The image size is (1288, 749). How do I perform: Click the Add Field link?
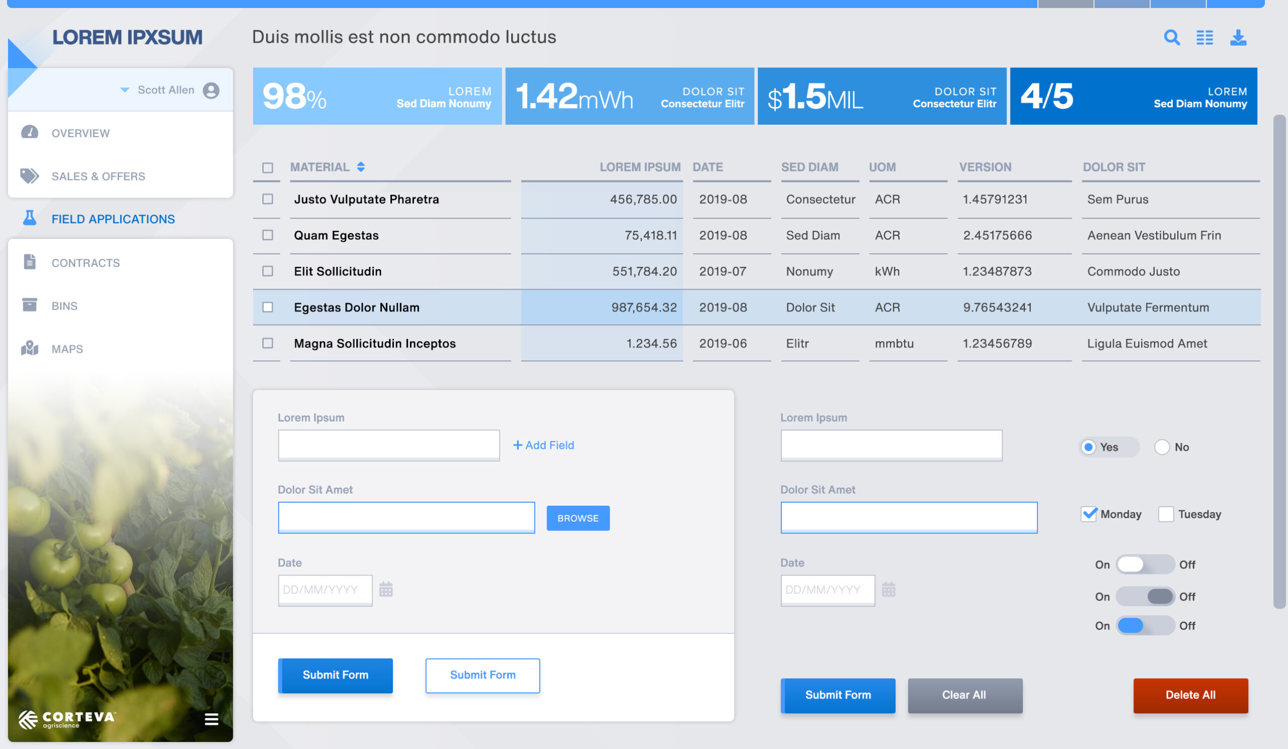point(543,445)
